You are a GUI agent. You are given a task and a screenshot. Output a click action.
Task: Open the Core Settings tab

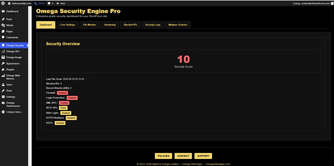[67, 25]
